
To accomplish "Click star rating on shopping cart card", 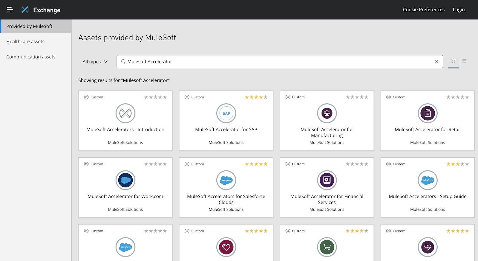I will point(357,231).
